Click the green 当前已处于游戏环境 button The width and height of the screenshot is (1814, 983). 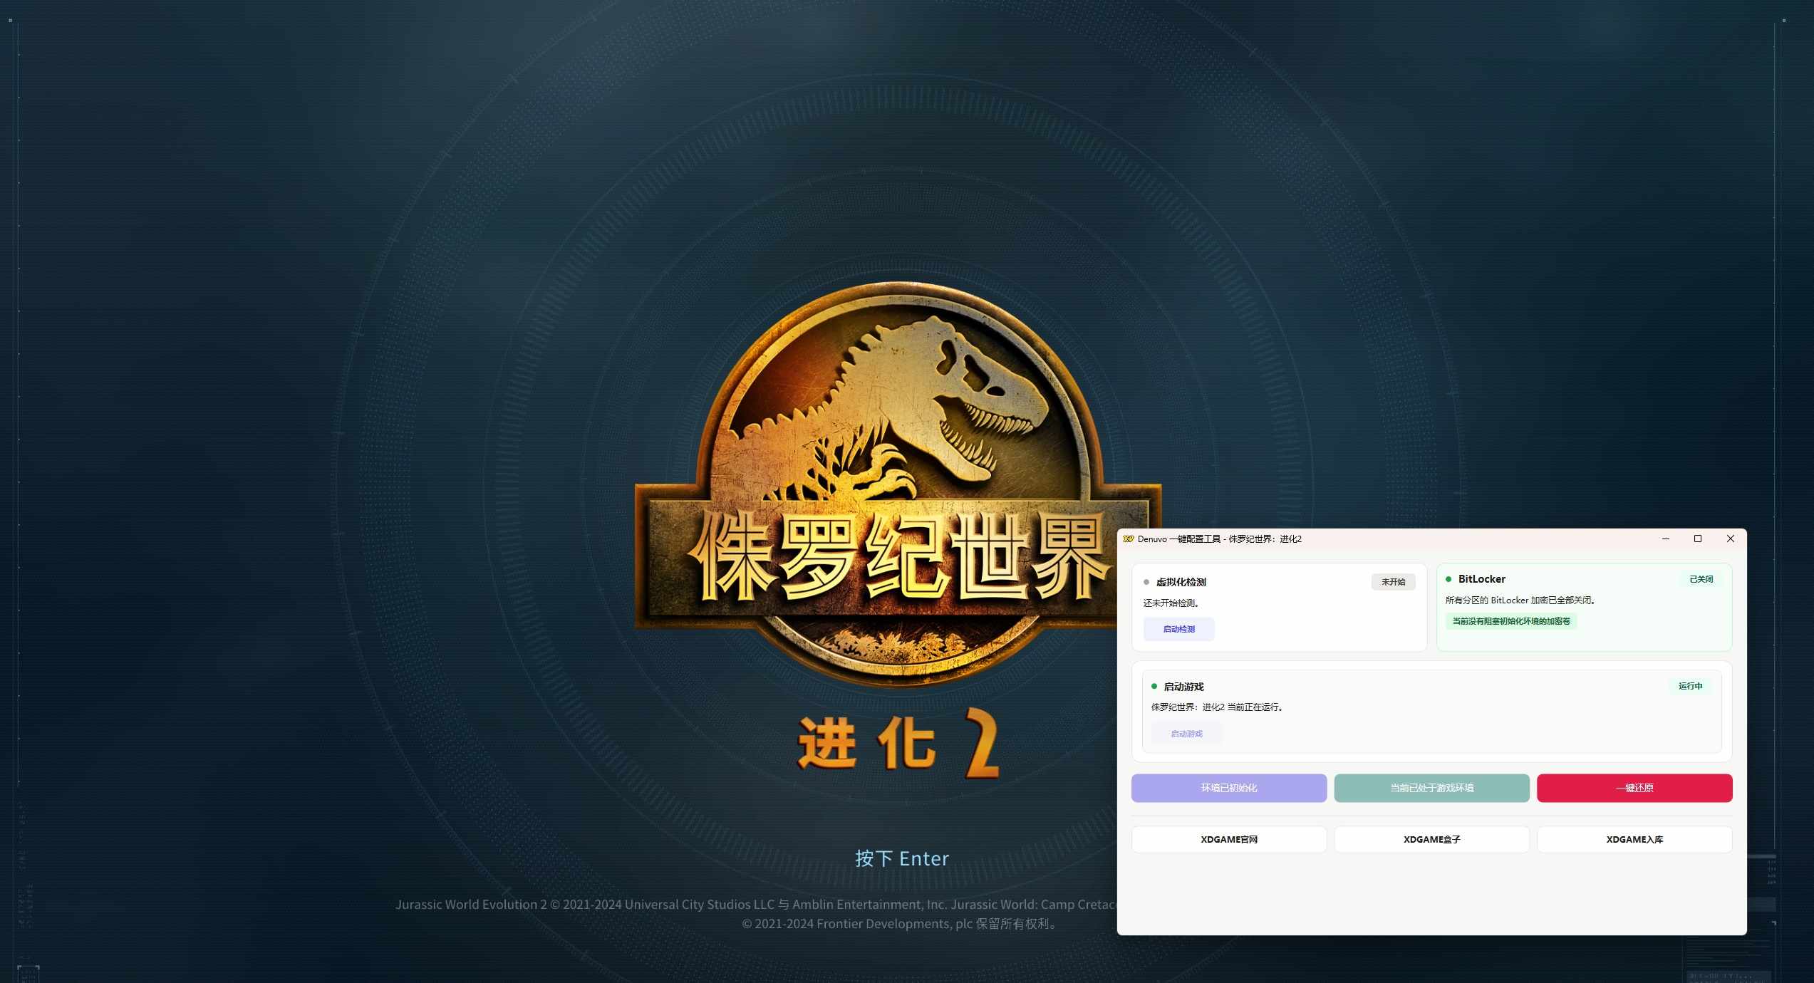tap(1431, 788)
